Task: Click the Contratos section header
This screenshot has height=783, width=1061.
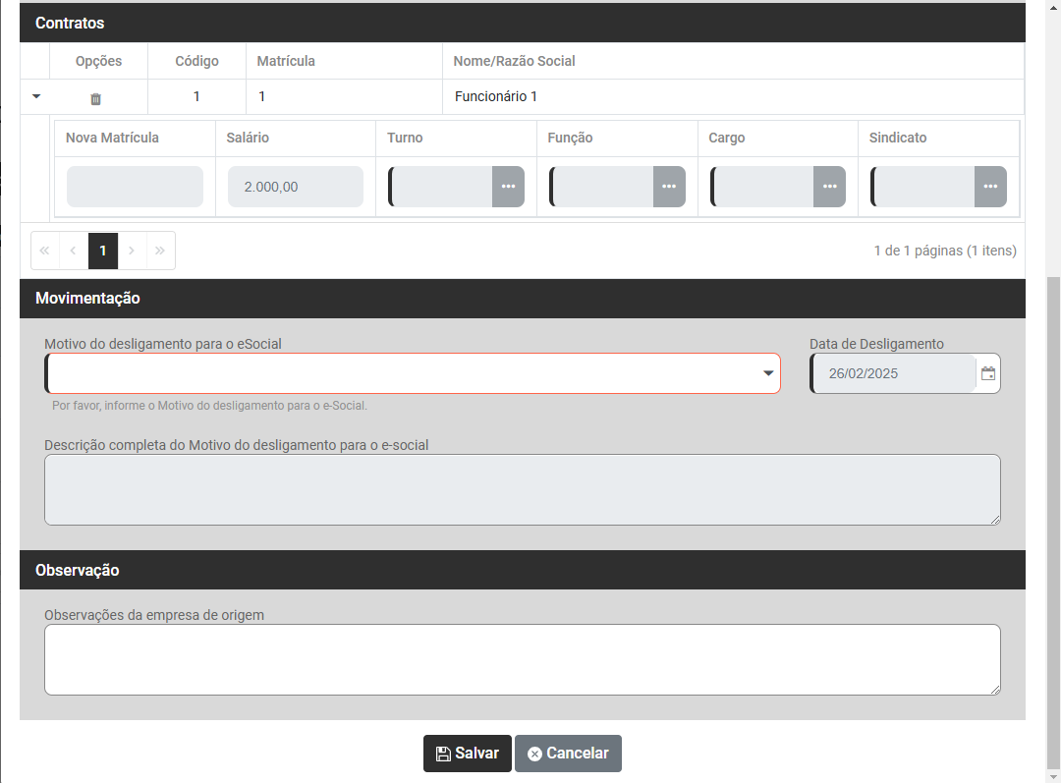Action: (523, 23)
